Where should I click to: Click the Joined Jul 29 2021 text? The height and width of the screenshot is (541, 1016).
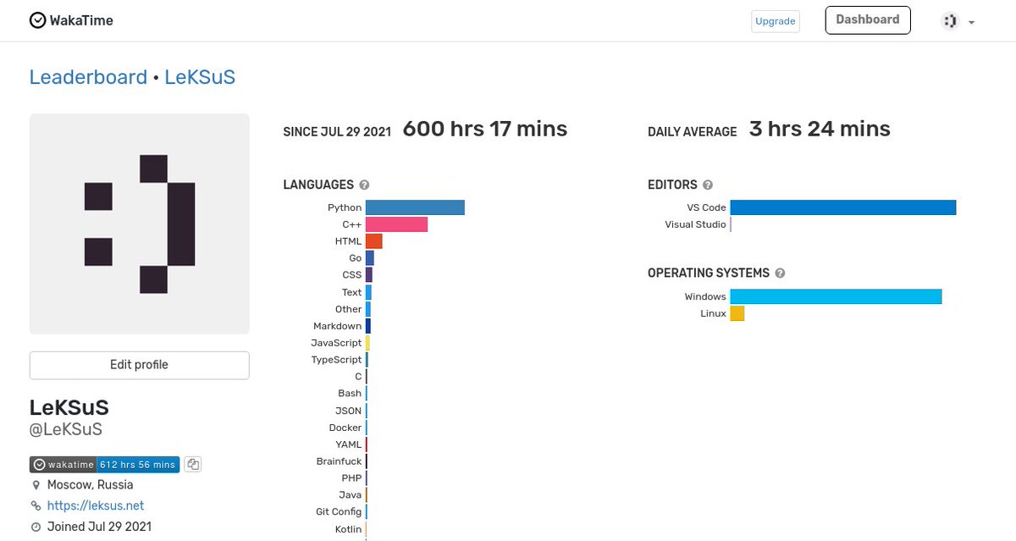tap(100, 527)
